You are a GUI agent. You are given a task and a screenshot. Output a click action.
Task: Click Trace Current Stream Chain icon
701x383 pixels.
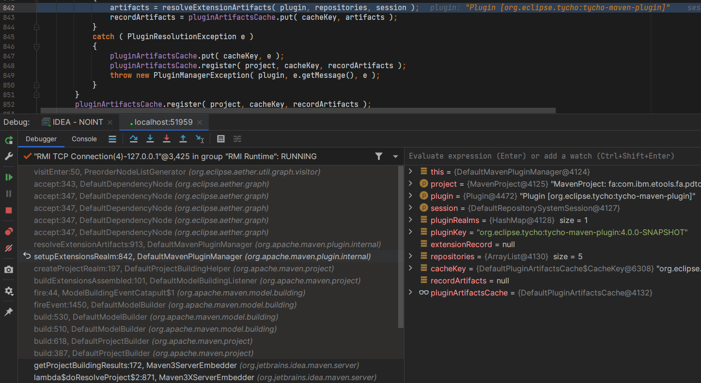point(237,139)
